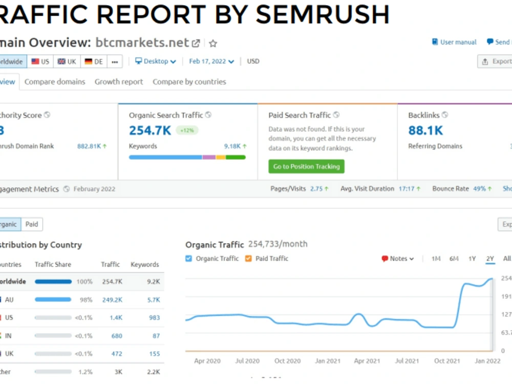Set chart range to 2Y
The image size is (512, 384).
tap(490, 259)
